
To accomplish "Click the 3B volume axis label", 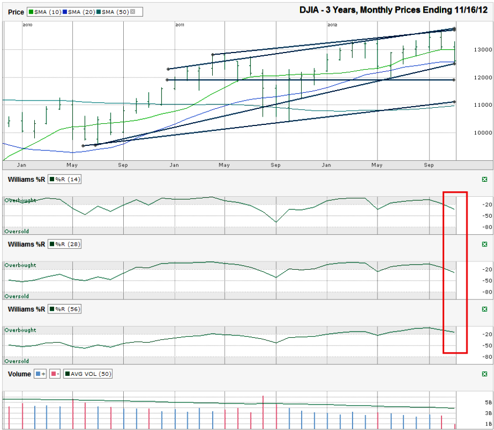I will tap(488, 413).
